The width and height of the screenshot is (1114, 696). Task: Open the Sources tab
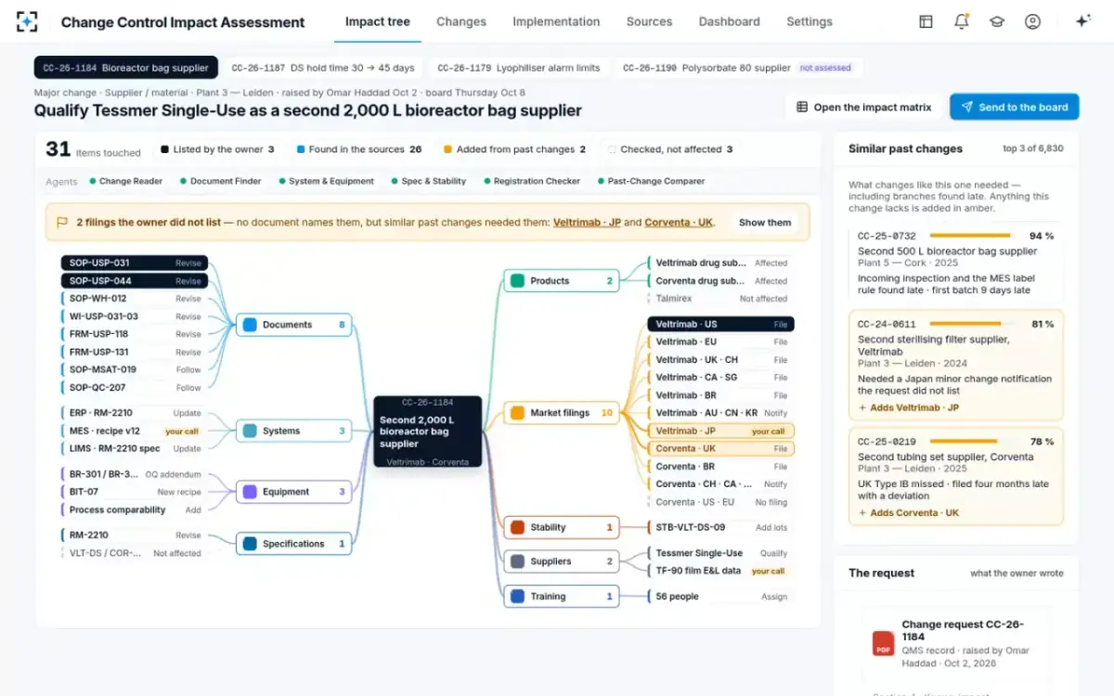[x=649, y=21]
